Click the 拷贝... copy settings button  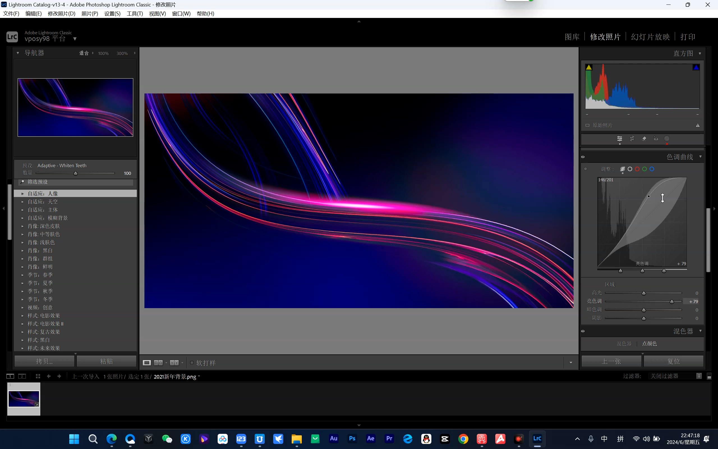45,361
